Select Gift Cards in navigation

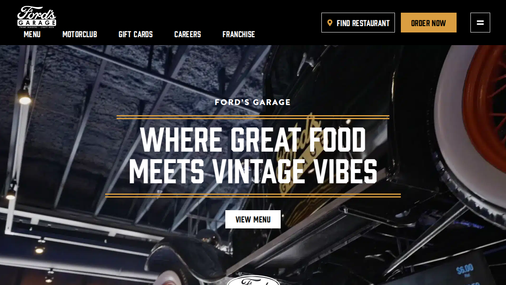[x=136, y=34]
